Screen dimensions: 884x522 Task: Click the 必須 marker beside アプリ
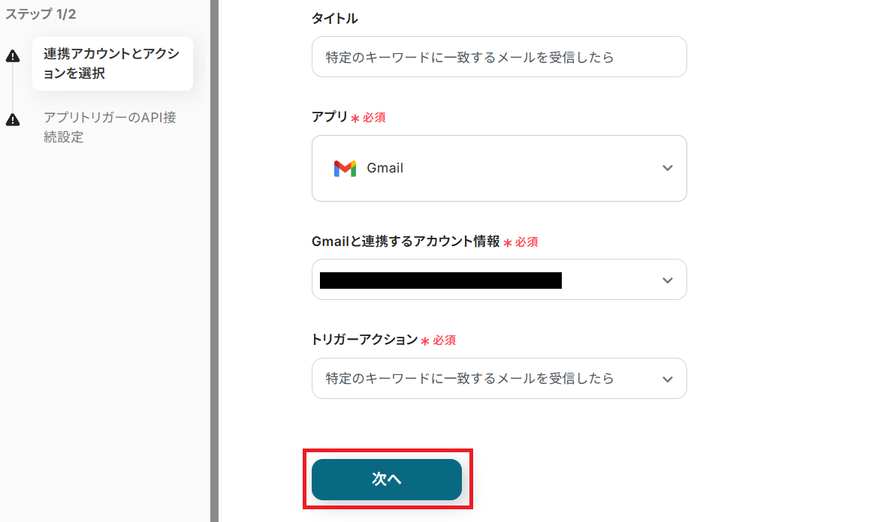(373, 118)
